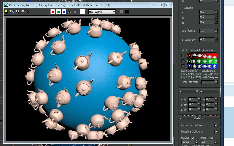Image resolution: width=234 pixels, height=146 pixels.
Task: Show the alpha channel half-circle icon
Action: pos(70,12)
